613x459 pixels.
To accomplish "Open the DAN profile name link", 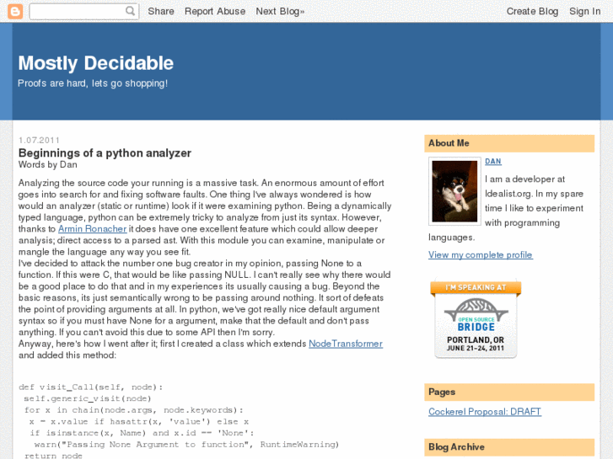I will 493,162.
